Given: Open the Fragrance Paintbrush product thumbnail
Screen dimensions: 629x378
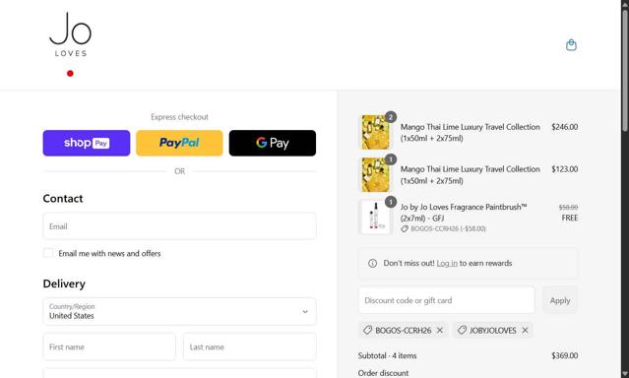Looking at the screenshot, I should point(375,218).
